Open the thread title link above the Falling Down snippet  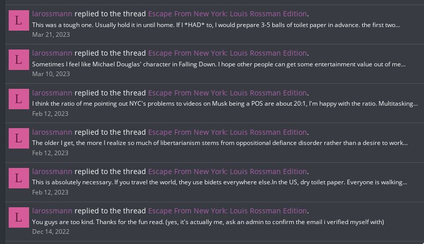click(227, 53)
